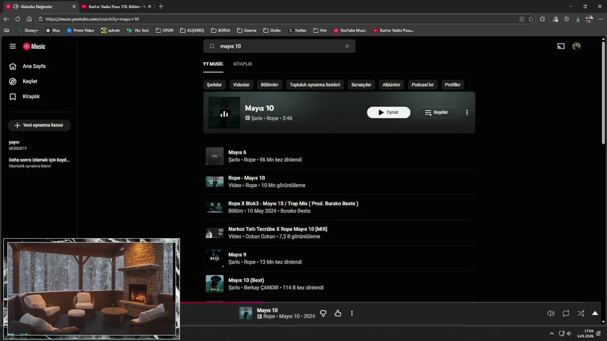607x341 pixels.
Task: Open the Mayıs 10 (Beat) song result
Action: tap(339, 284)
